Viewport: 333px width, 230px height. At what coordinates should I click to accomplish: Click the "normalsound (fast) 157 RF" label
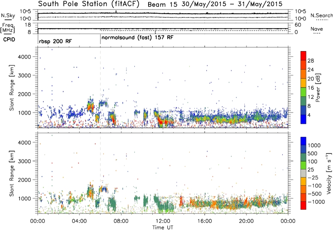pyautogui.click(x=138, y=37)
